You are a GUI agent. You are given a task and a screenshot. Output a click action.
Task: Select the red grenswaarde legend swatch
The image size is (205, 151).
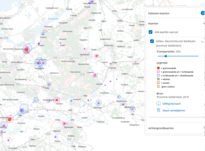[158, 68]
